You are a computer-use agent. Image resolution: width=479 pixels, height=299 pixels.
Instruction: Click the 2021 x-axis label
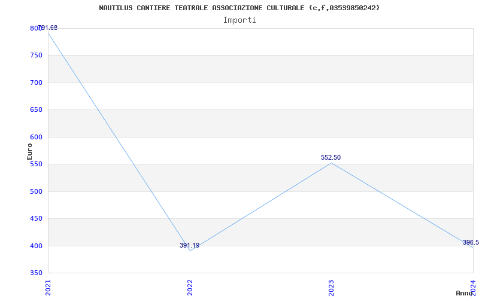tap(48, 288)
